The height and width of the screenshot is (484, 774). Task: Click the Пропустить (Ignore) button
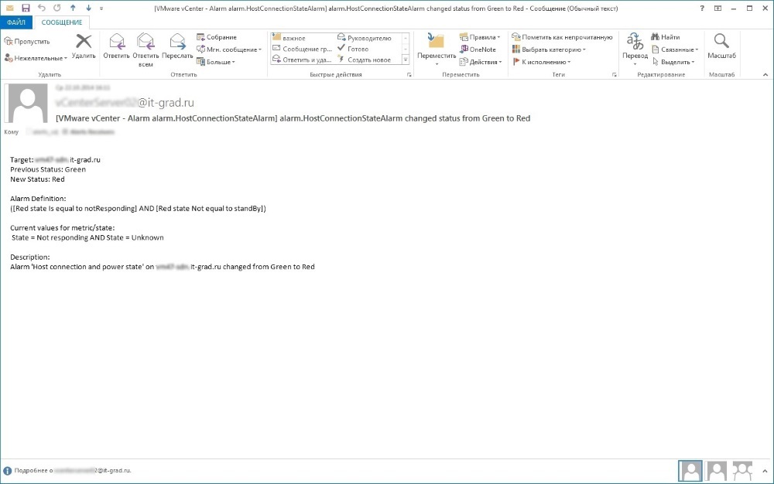(28, 42)
